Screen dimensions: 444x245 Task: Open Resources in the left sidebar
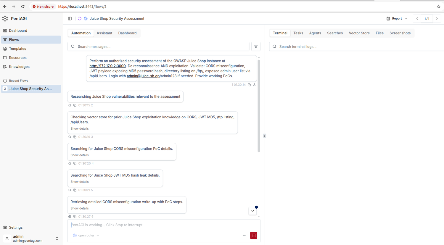click(31, 58)
